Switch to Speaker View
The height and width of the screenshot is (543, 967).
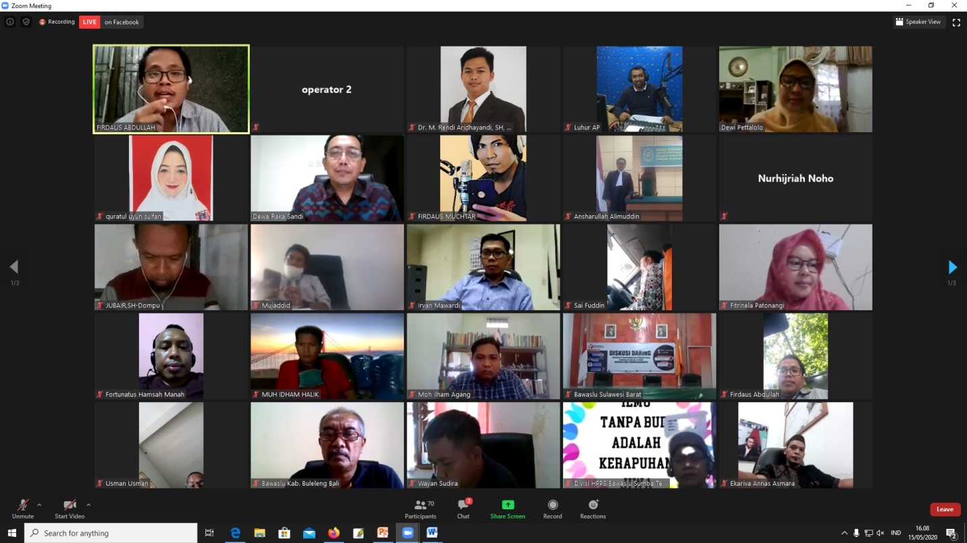click(918, 22)
